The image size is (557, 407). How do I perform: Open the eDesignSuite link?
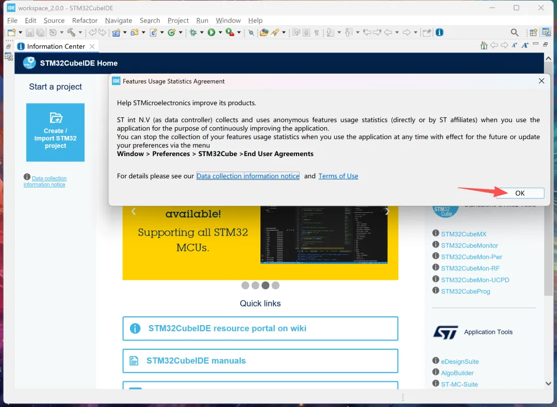[460, 362]
